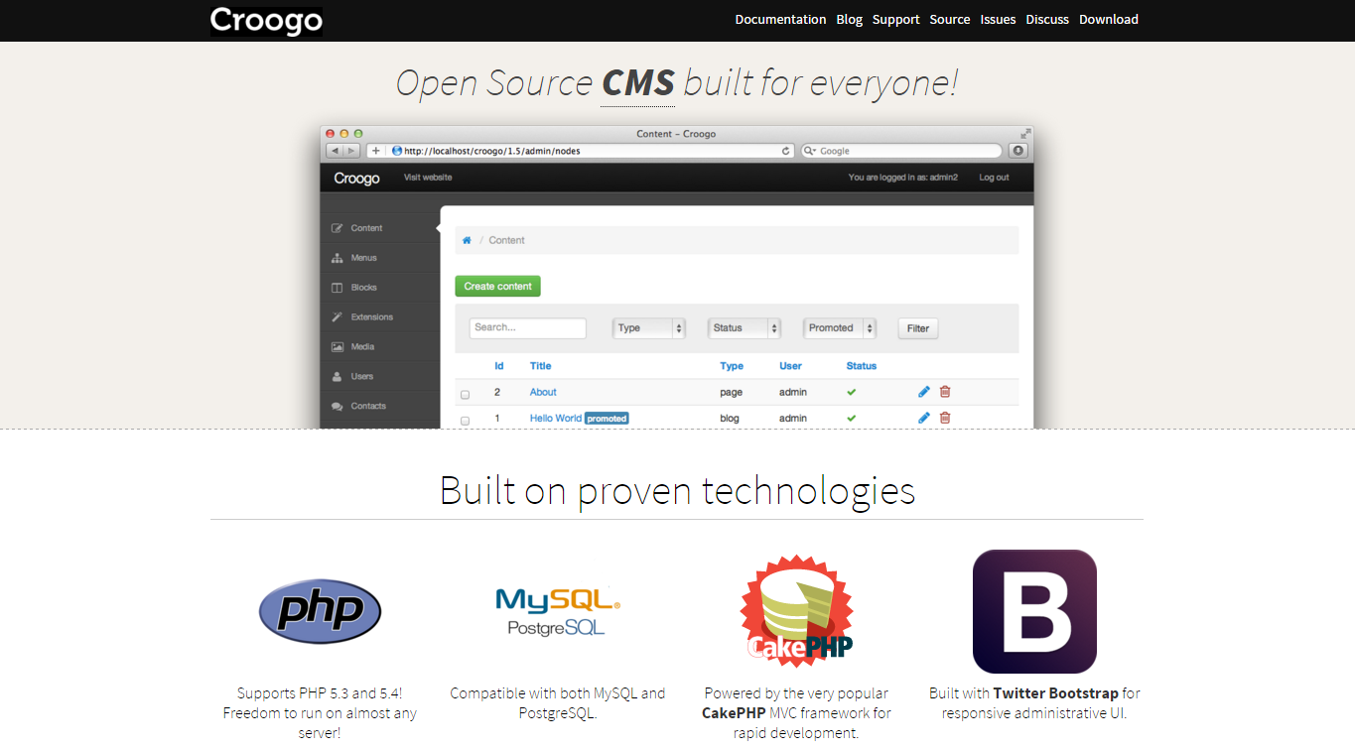Click the CakePHP logo
Viewport: 1355px width, 751px height.
point(796,611)
